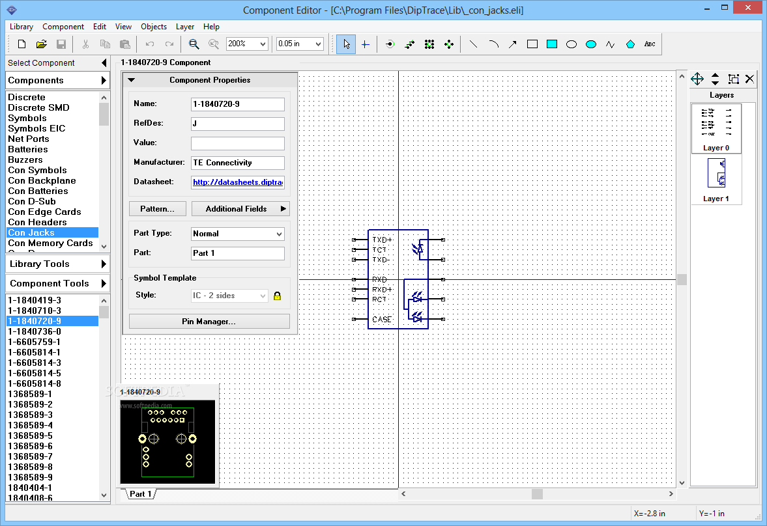Click the move layers cross-arrows icon
The image size is (767, 526).
697,79
